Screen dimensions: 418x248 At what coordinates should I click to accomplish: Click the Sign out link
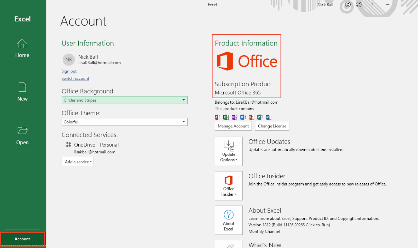click(69, 71)
